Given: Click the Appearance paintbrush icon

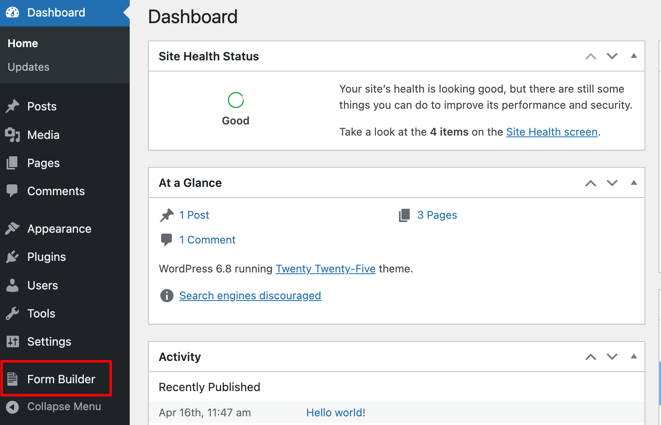Looking at the screenshot, I should tap(12, 228).
